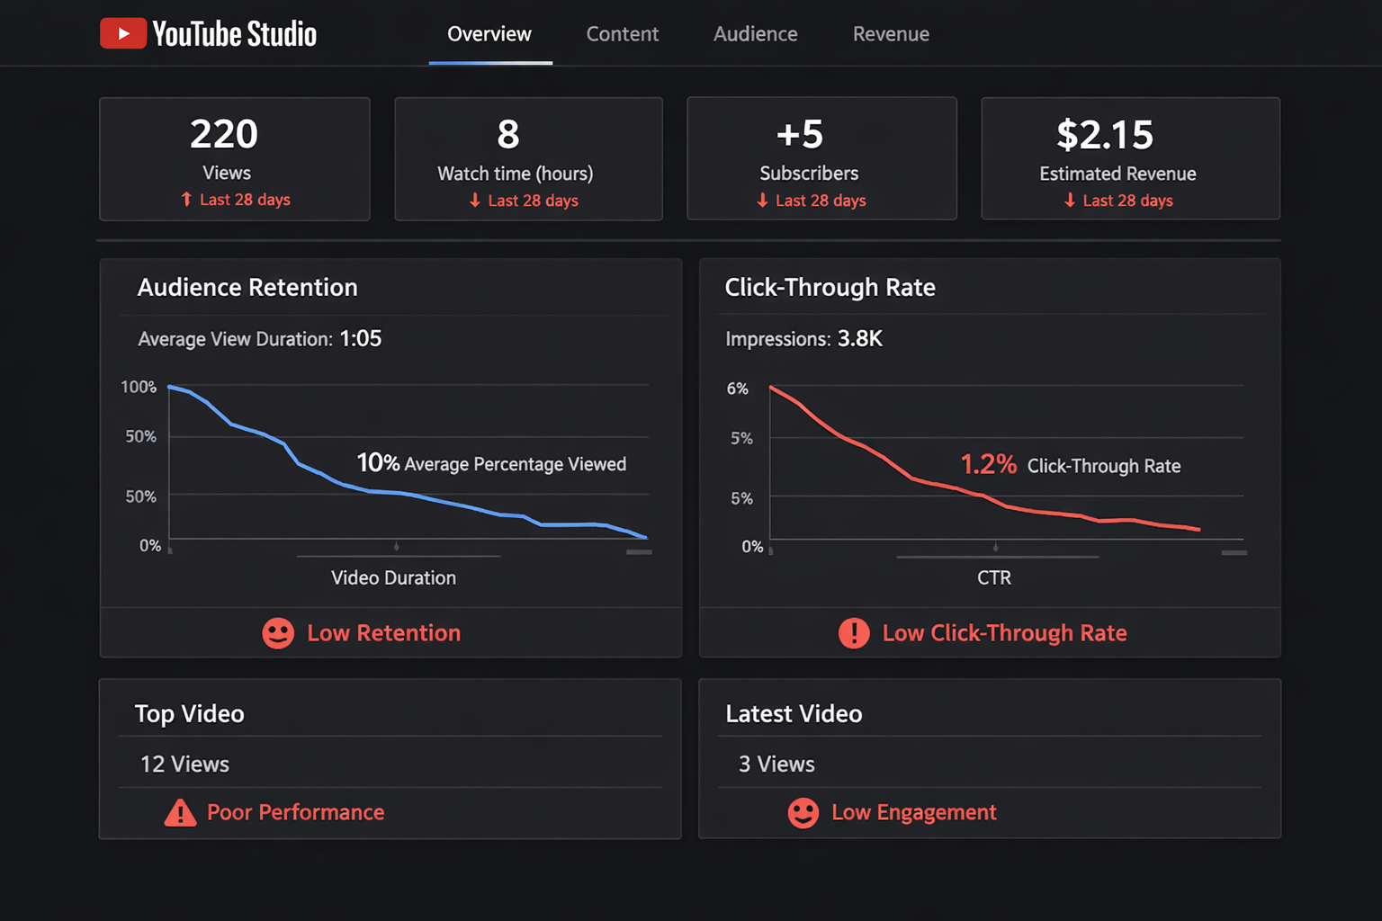Click the CTR chart midpoint marker
This screenshot has width=1382, height=921.
tap(995, 547)
